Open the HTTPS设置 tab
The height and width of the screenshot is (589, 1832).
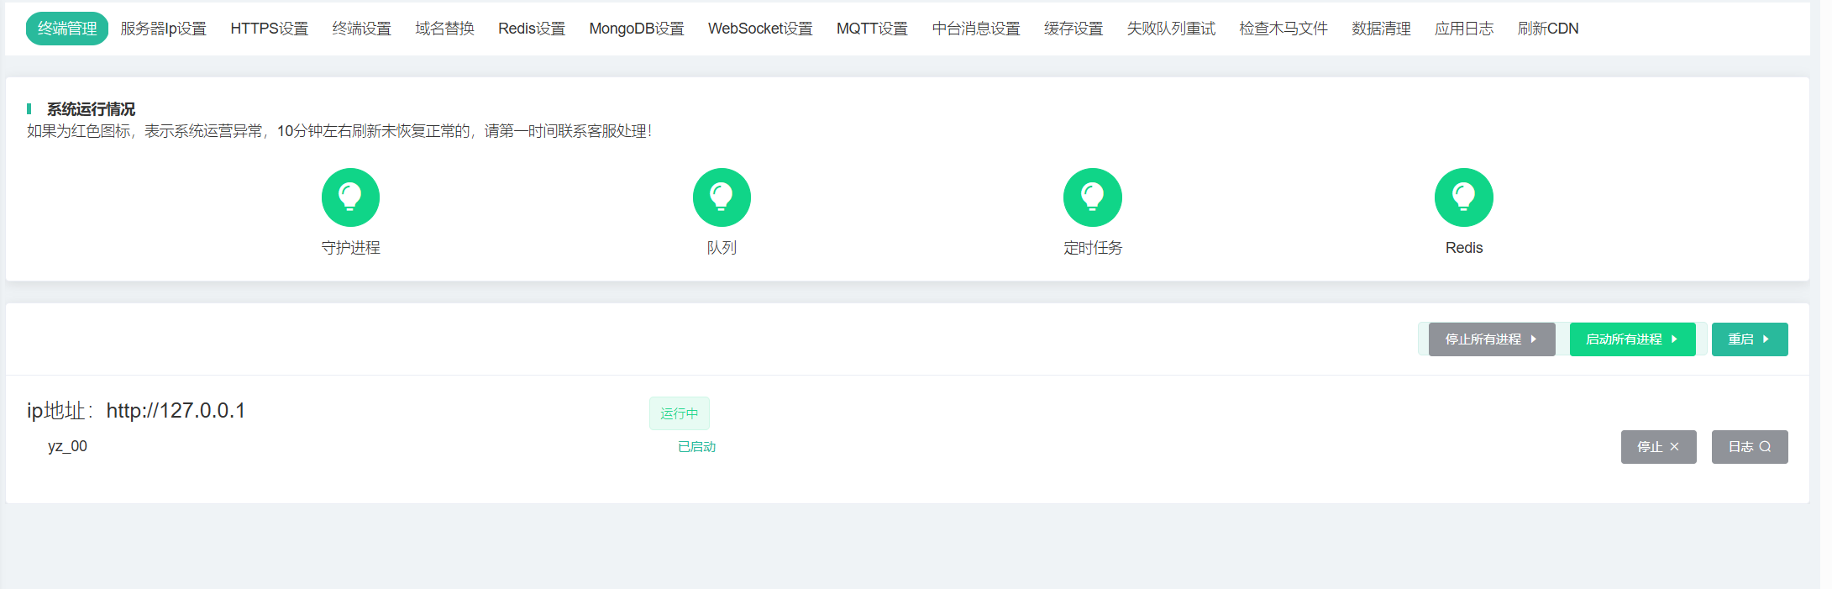(x=269, y=29)
